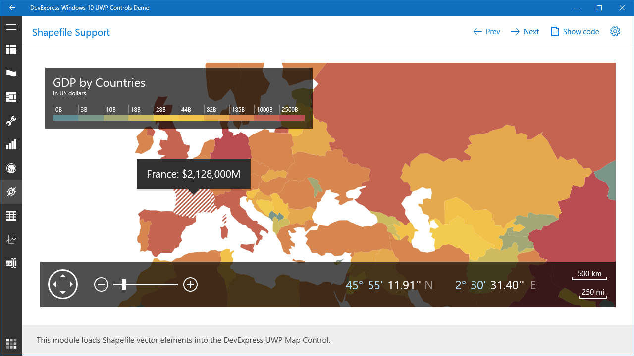
Task: Open the settings gear icon
Action: pos(615,31)
